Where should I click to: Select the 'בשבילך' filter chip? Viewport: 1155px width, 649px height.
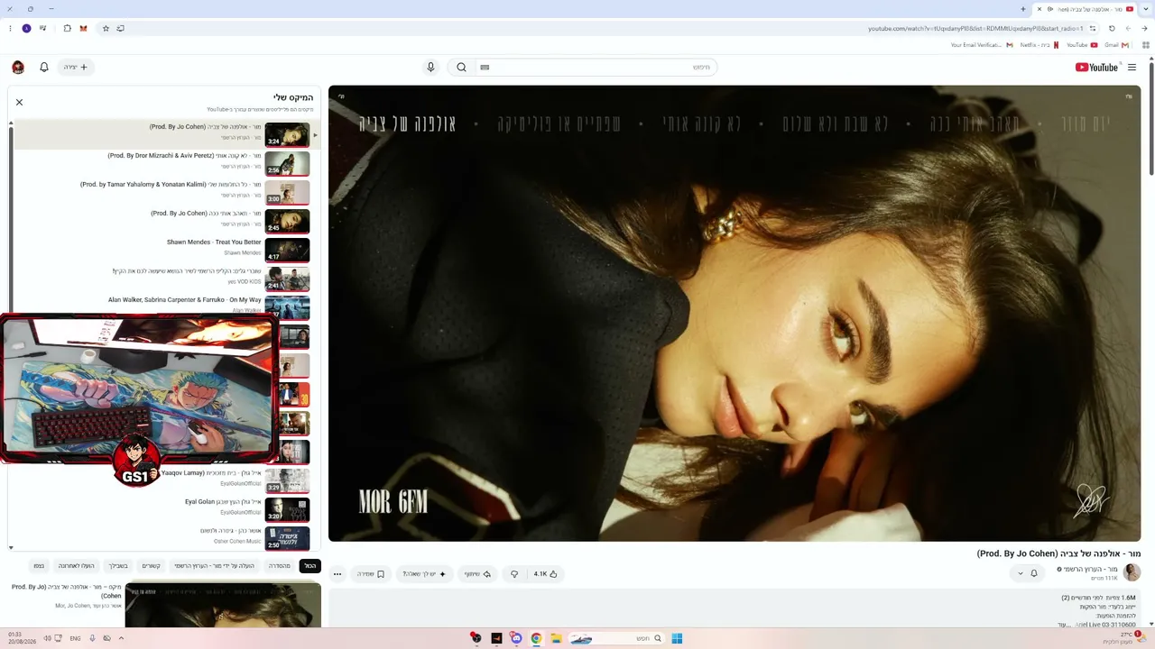coord(118,566)
